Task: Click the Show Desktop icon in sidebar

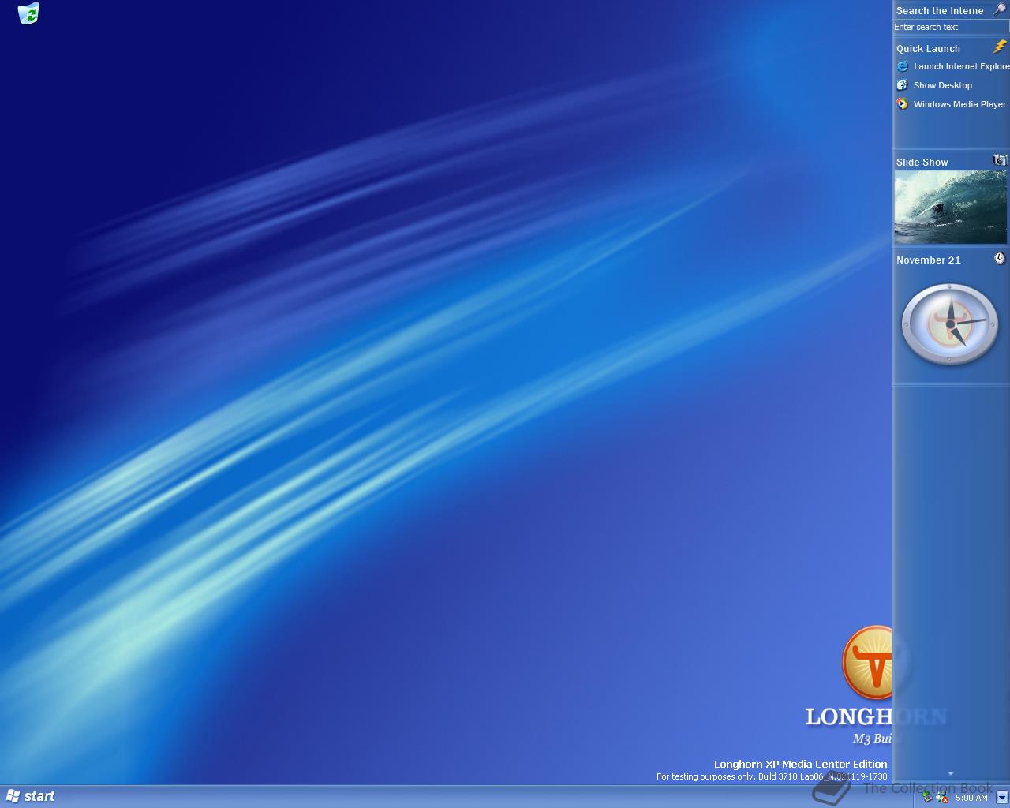Action: [x=903, y=85]
